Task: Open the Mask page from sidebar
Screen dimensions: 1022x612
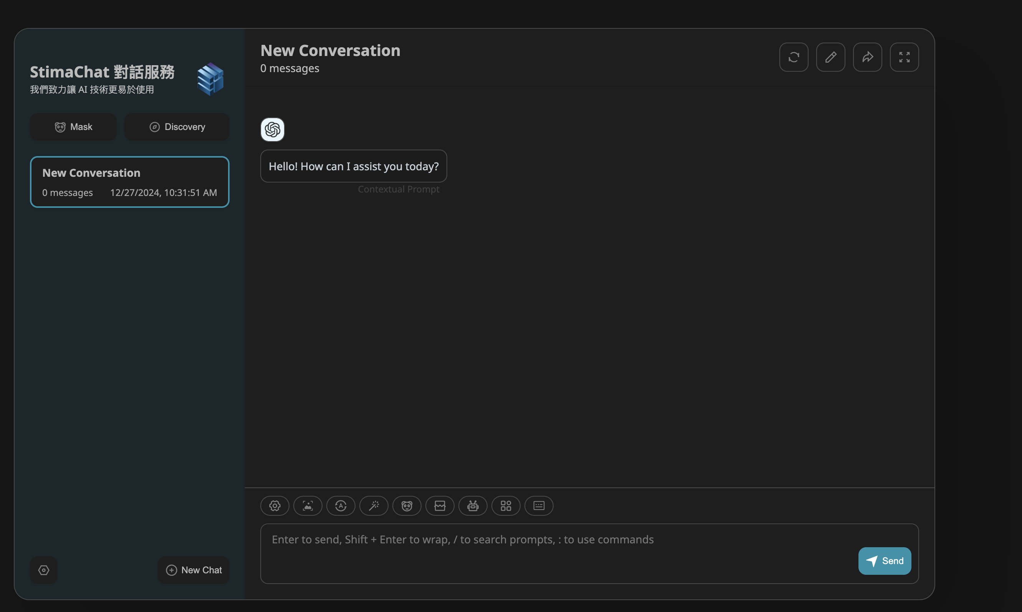Action: coord(73,127)
